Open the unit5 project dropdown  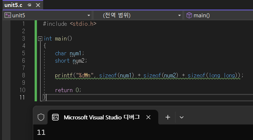pos(89,15)
